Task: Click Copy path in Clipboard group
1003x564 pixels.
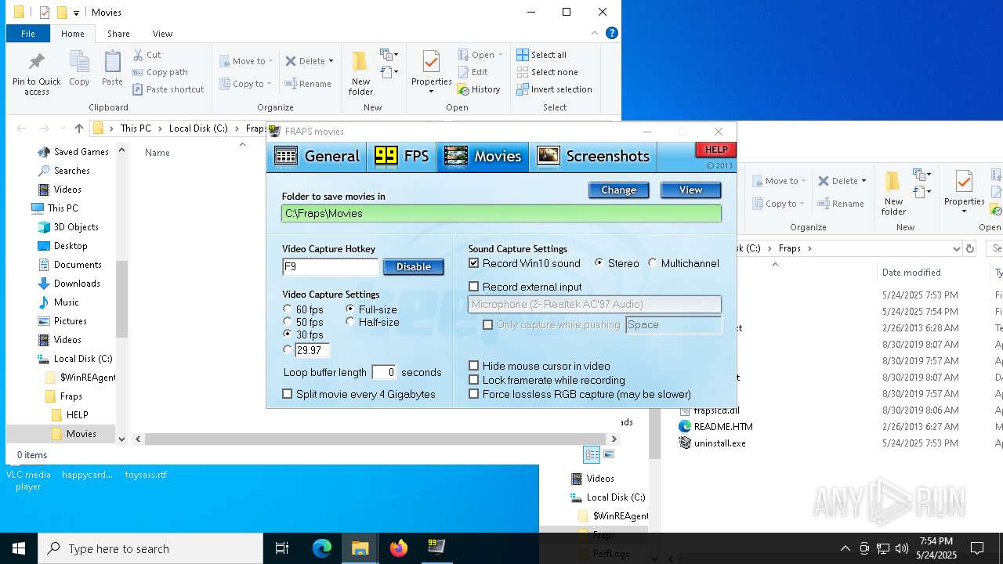Action: pos(160,72)
